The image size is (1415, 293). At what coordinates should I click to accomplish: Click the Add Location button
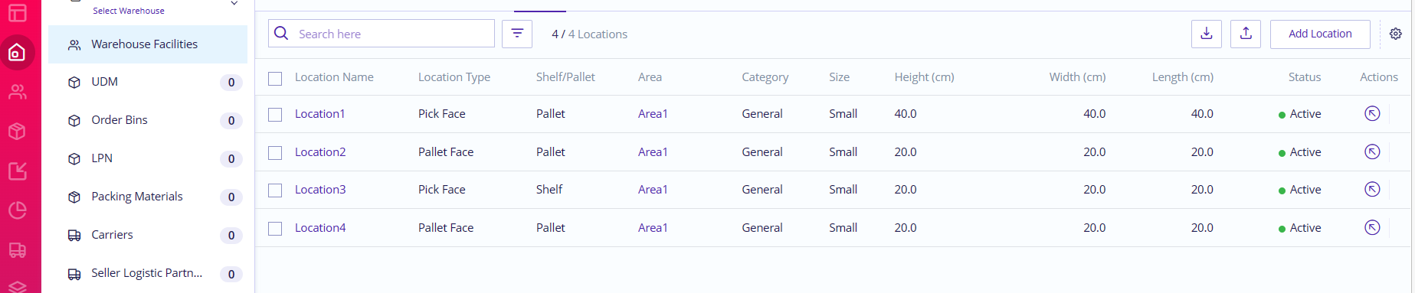coord(1320,34)
